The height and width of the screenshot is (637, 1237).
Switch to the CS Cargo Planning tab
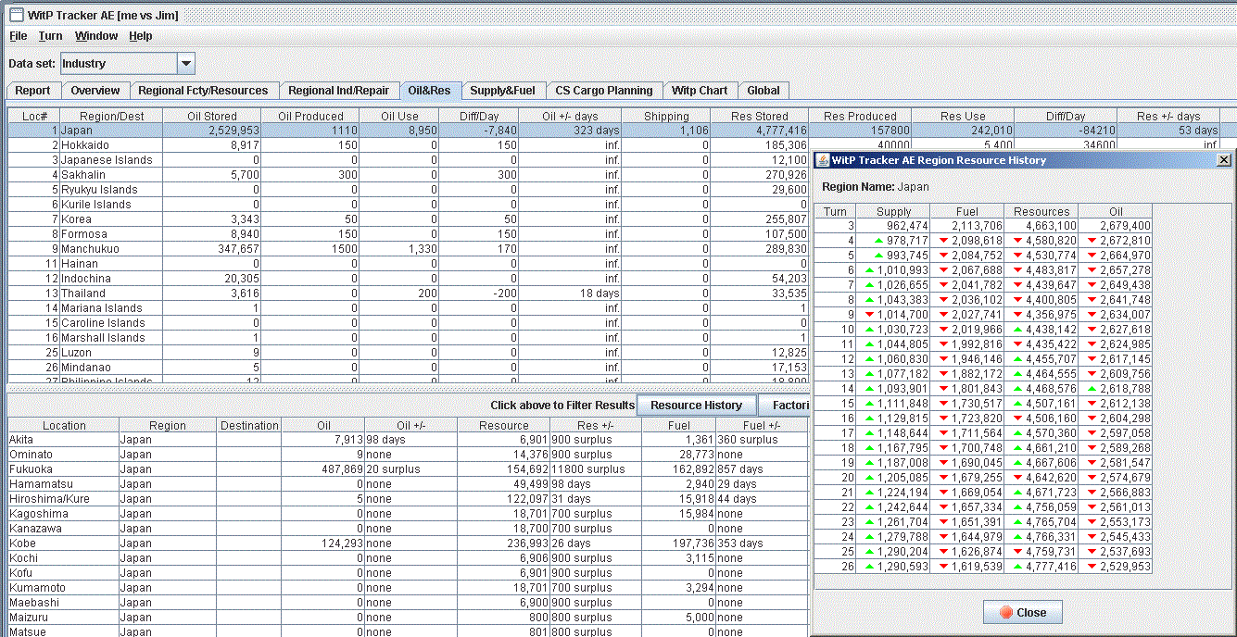point(604,91)
